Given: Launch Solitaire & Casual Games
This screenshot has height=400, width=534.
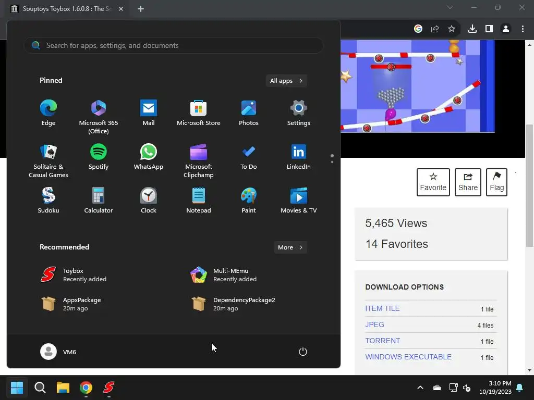Looking at the screenshot, I should [x=48, y=161].
